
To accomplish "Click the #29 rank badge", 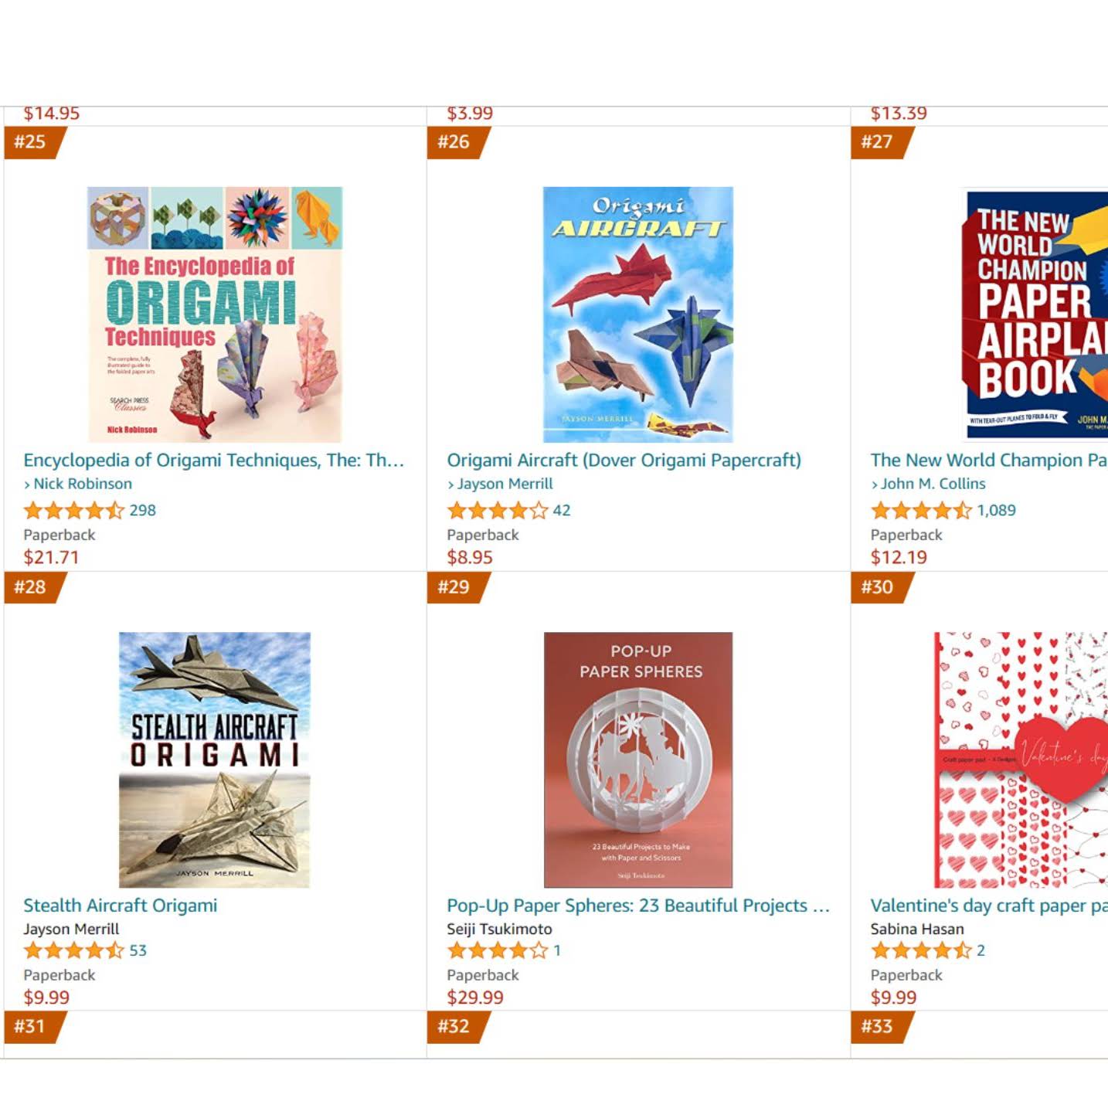I will point(454,587).
